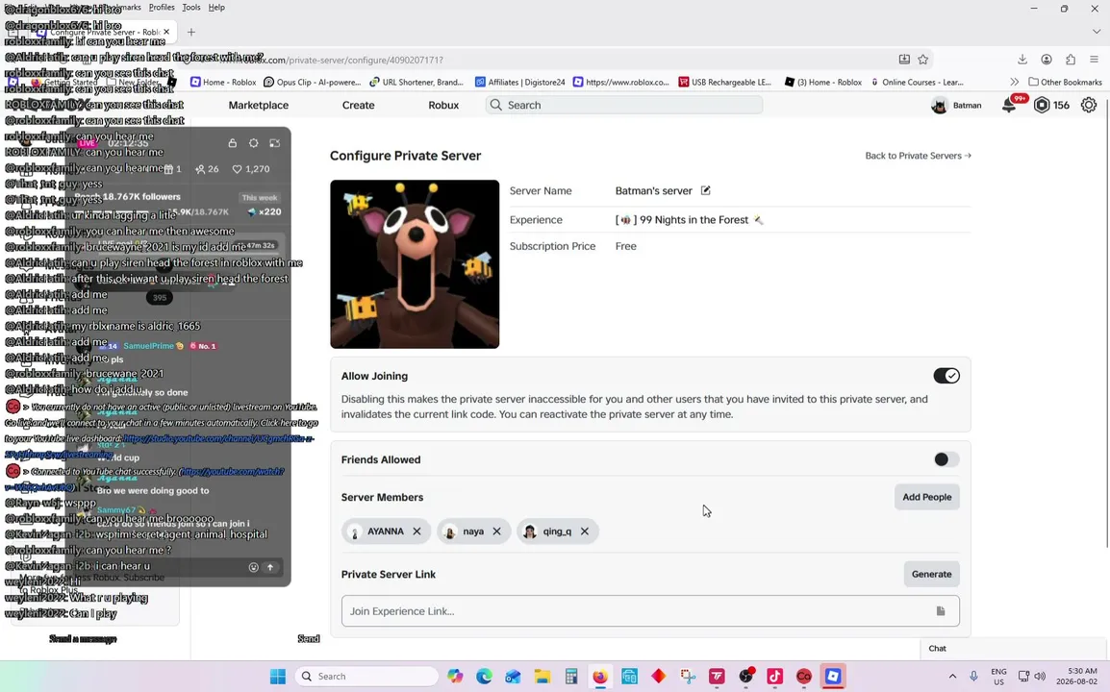Remove AYANNA from server members

(x=416, y=531)
